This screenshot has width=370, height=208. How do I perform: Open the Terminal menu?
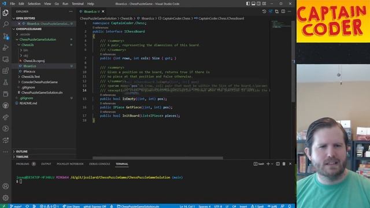[77, 4]
